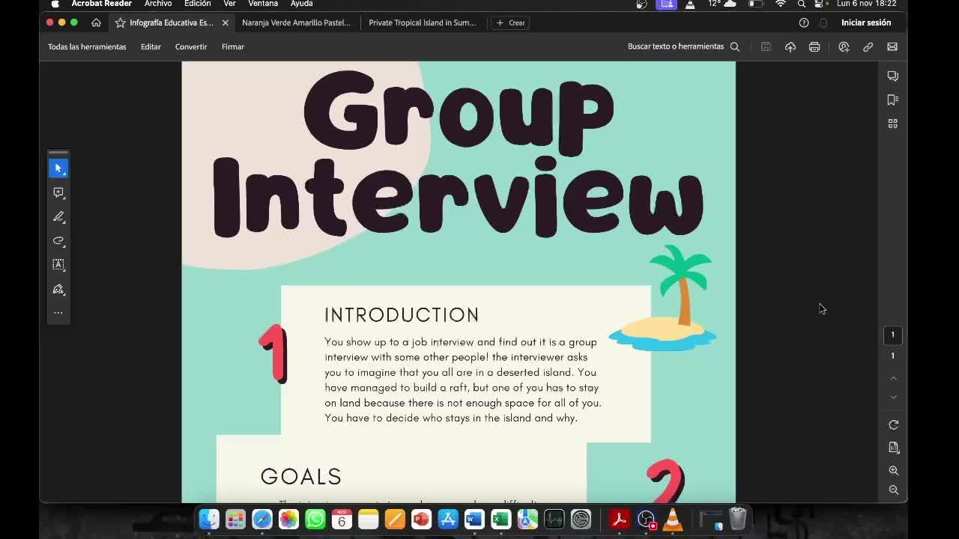Open the Crear dropdown button

pos(510,22)
